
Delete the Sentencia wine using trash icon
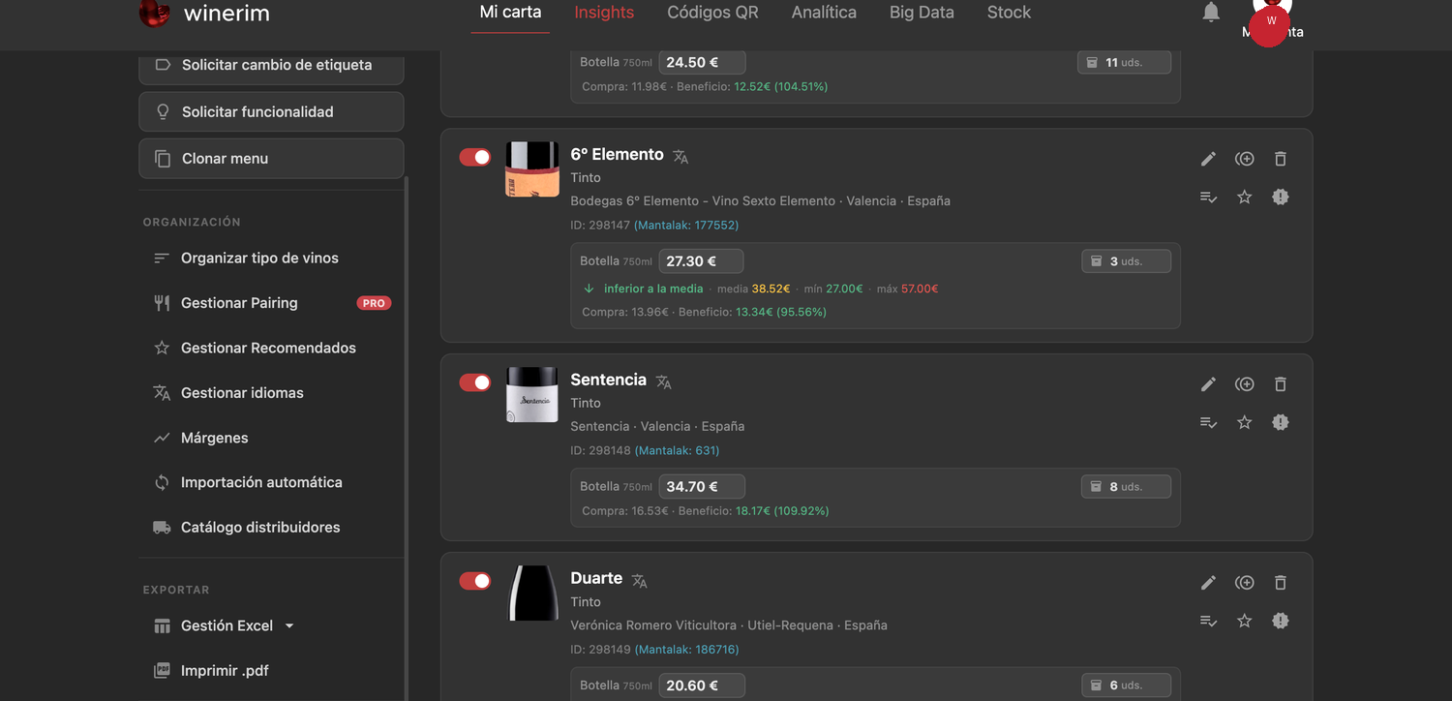pyautogui.click(x=1281, y=384)
